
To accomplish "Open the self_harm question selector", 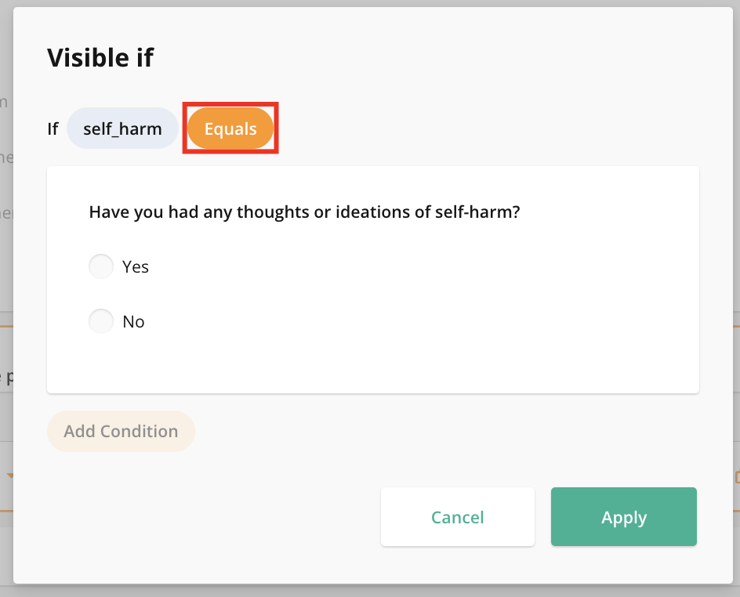I will click(x=122, y=128).
